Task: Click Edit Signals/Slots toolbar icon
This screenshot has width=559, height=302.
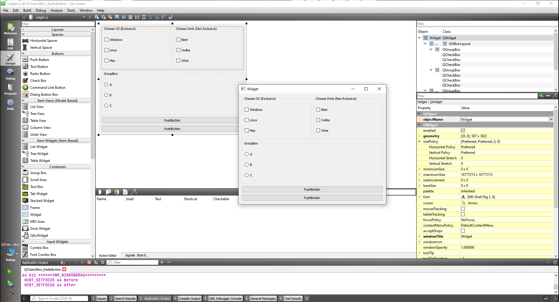Action: (x=103, y=17)
